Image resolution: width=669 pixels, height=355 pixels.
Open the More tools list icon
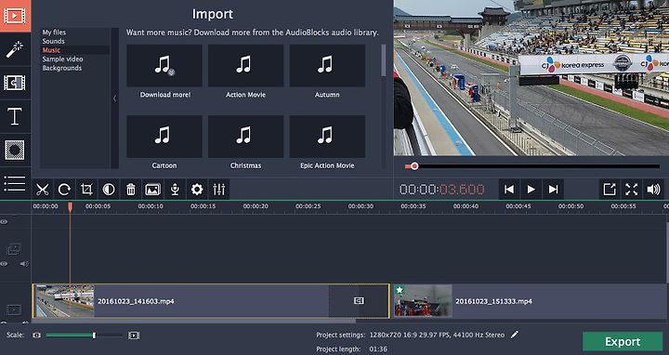tap(15, 183)
